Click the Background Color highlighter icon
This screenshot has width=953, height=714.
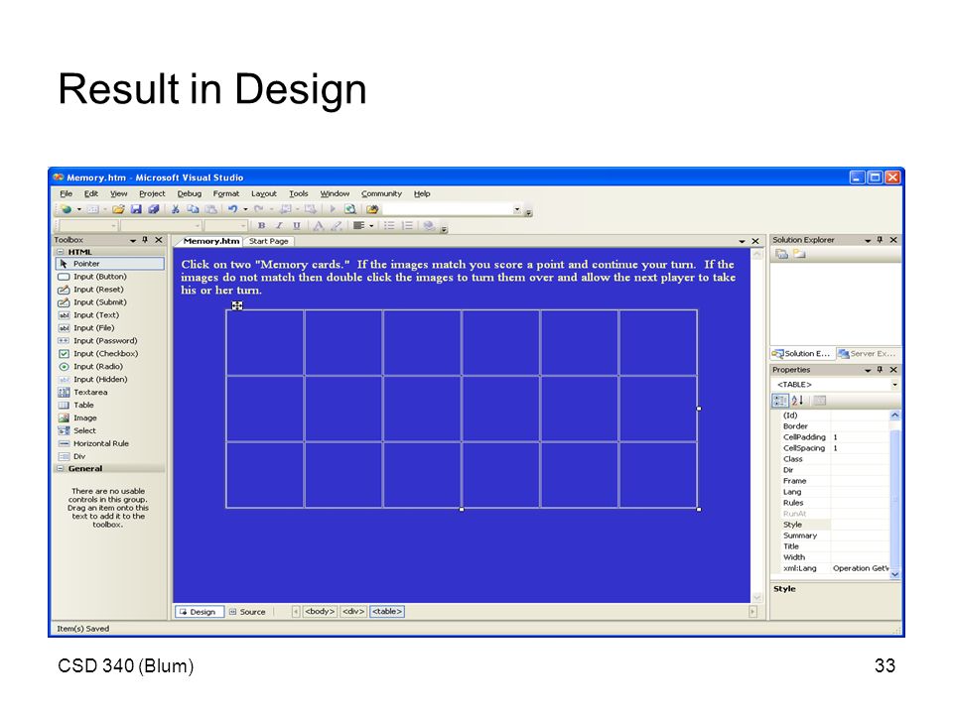point(337,226)
